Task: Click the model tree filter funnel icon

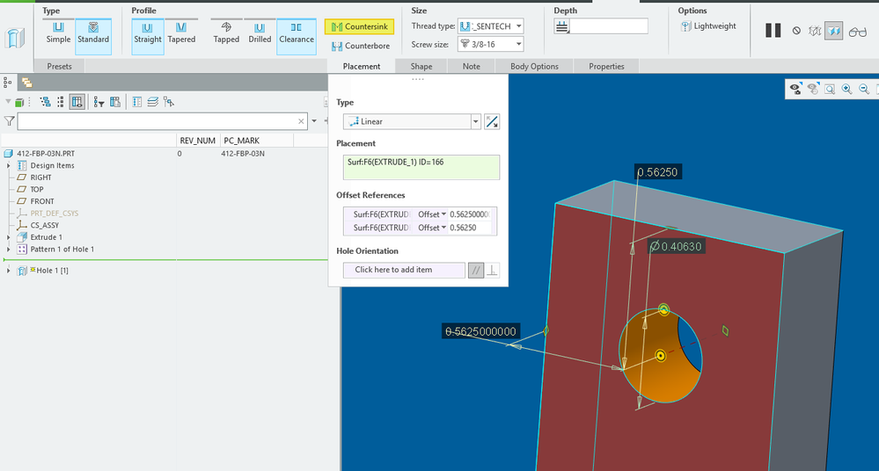Action: (9, 121)
